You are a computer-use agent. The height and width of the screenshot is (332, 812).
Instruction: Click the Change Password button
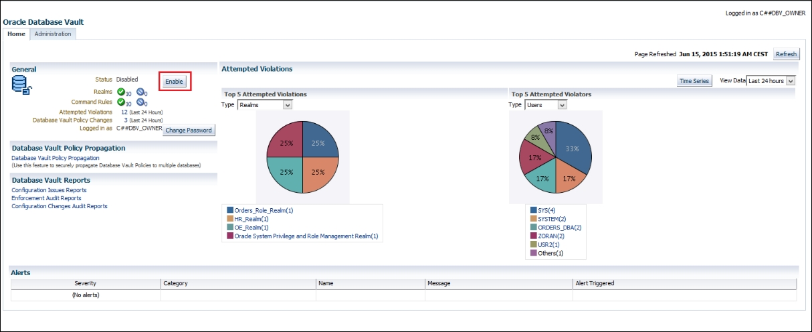189,131
